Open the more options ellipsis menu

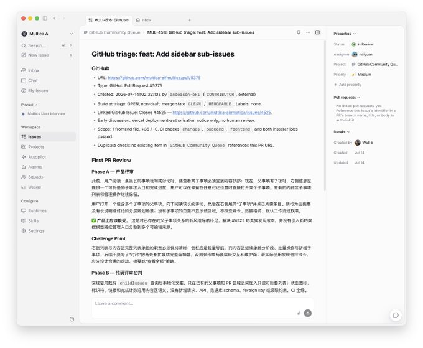click(308, 32)
